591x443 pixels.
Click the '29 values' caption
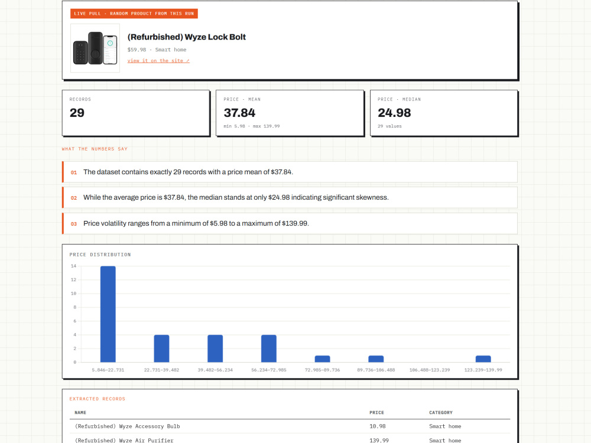pyautogui.click(x=389, y=126)
